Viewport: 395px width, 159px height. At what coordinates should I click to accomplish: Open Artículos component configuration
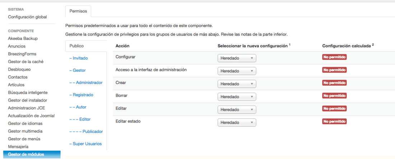tap(16, 85)
